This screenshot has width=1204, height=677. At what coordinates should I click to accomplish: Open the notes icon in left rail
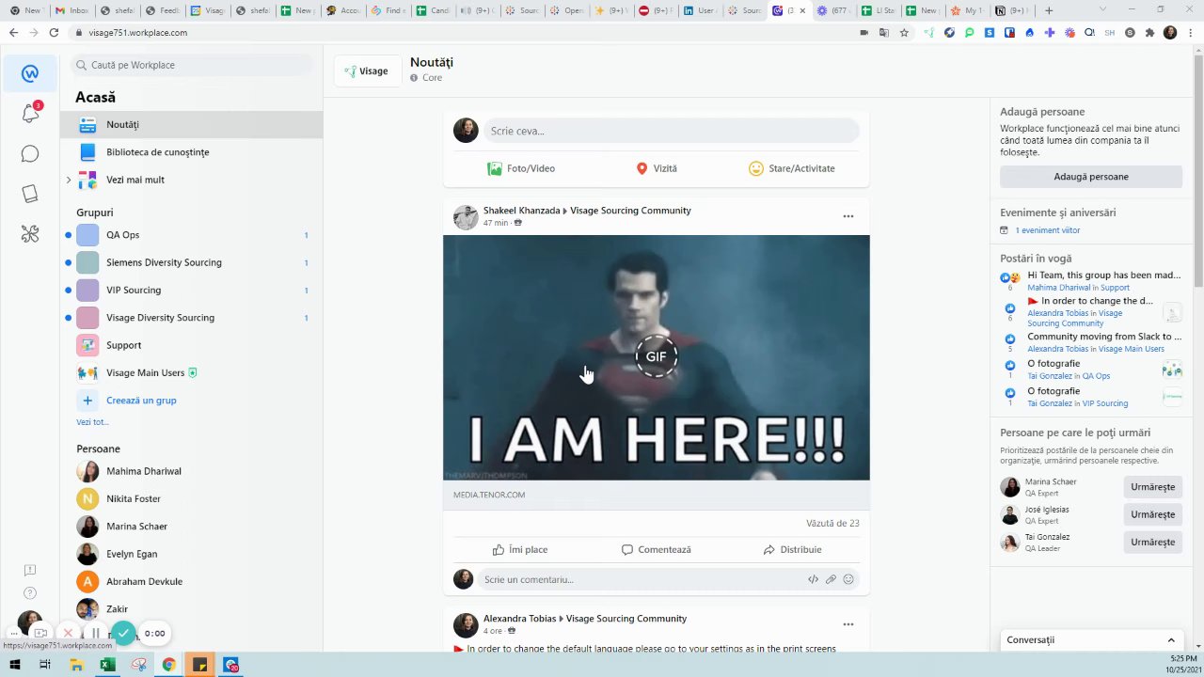click(30, 194)
